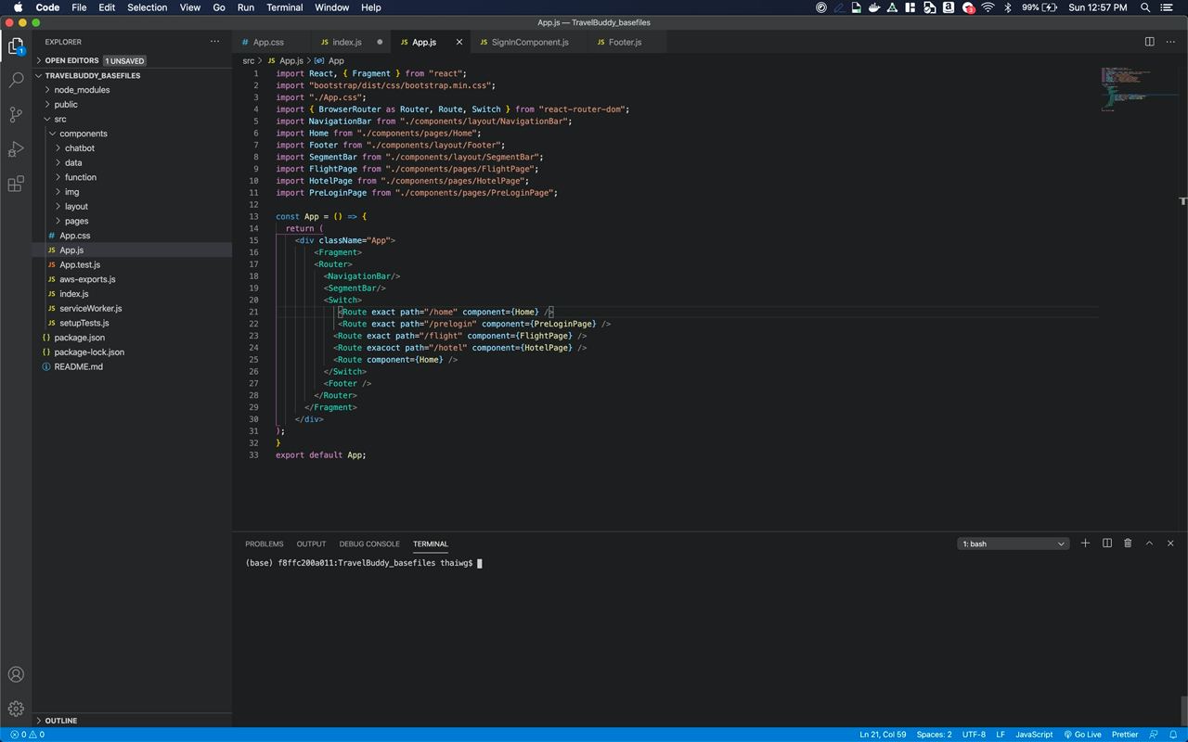The width and height of the screenshot is (1188, 742).
Task: Click the UTF-8 encoding indicator
Action: coord(974,735)
